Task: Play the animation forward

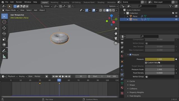Action: click(x=63, y=76)
